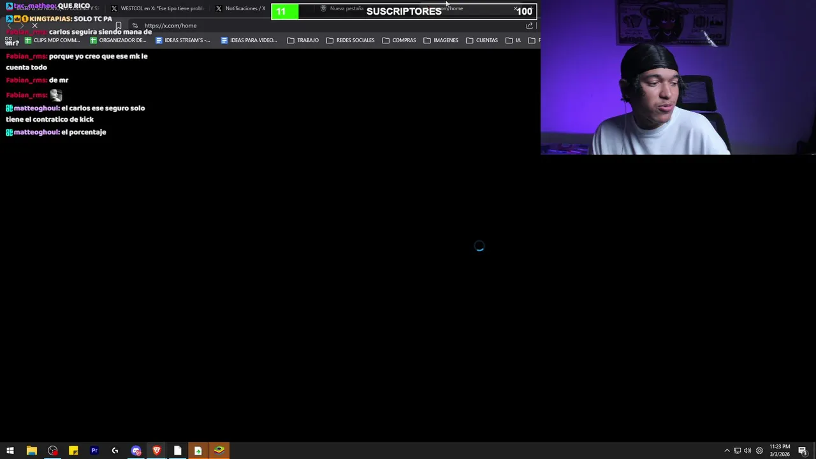Open network status tray icon
816x459 pixels.
point(737,451)
